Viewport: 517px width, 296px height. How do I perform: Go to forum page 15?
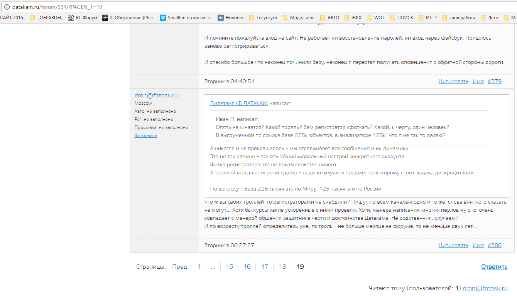(x=229, y=267)
